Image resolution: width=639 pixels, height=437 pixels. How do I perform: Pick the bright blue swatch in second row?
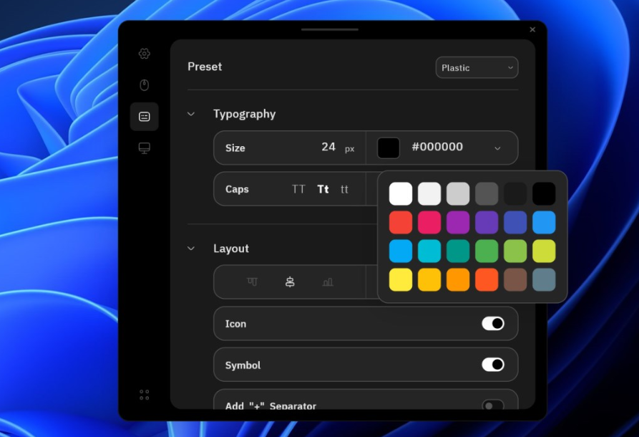pyautogui.click(x=544, y=222)
